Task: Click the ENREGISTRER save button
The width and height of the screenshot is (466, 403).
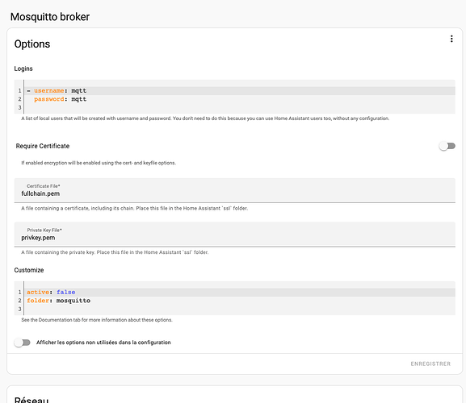Action: 430,364
